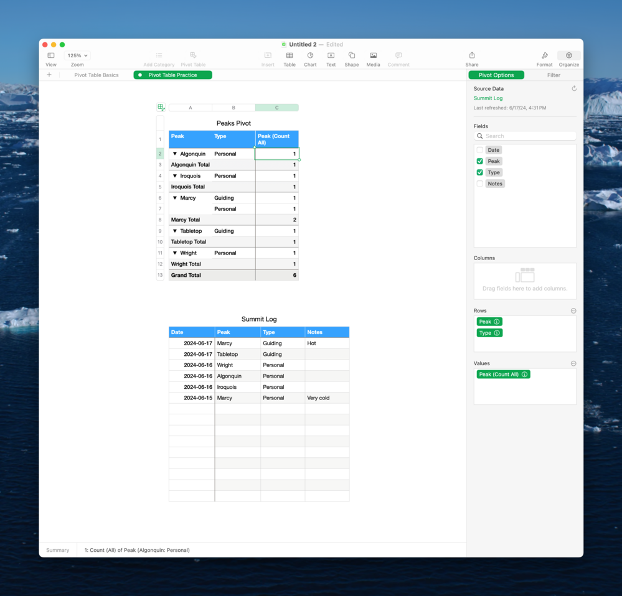Screen dimensions: 622x596
Task: Enable the Notes field checkbox
Action: click(479, 184)
